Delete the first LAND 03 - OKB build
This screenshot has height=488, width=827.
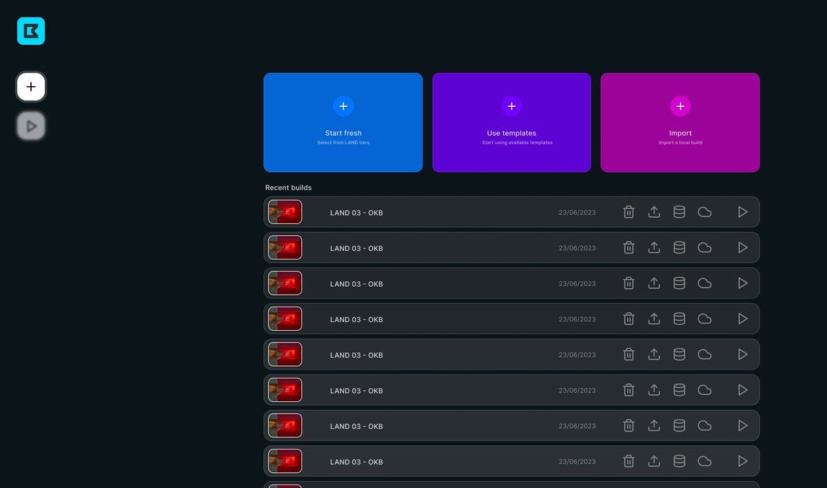point(629,212)
